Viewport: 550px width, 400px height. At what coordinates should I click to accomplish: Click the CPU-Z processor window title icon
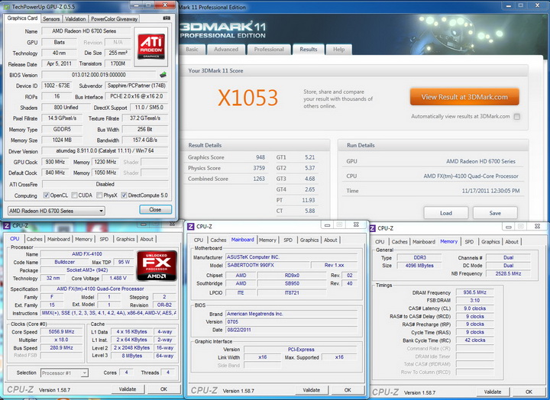[7, 226]
